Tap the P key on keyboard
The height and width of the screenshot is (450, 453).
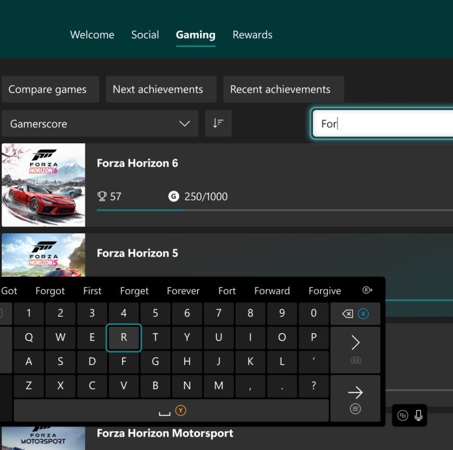tap(313, 337)
